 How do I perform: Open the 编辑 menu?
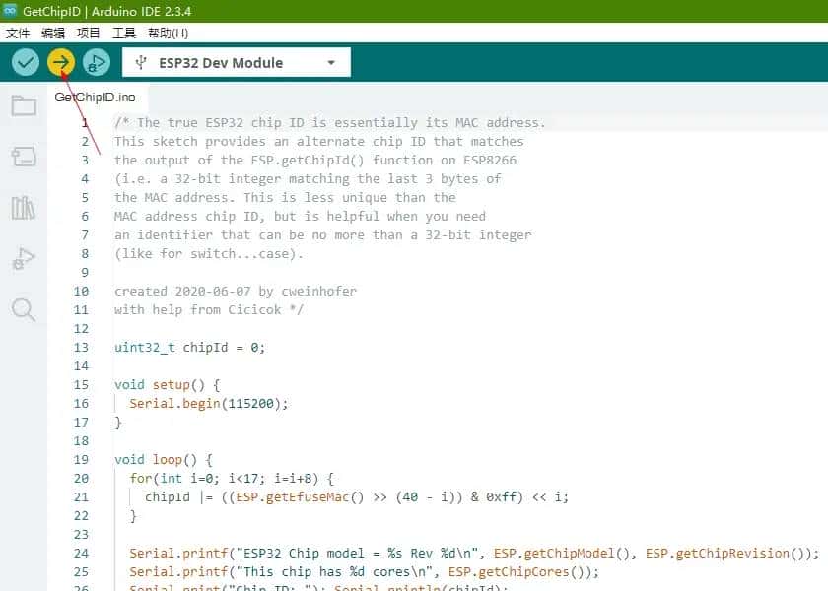(53, 33)
